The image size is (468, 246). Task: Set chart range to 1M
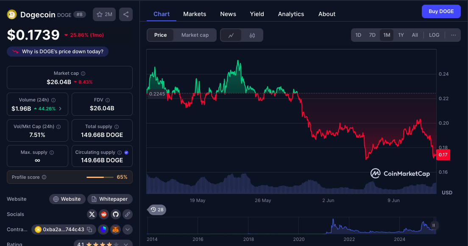tap(387, 35)
